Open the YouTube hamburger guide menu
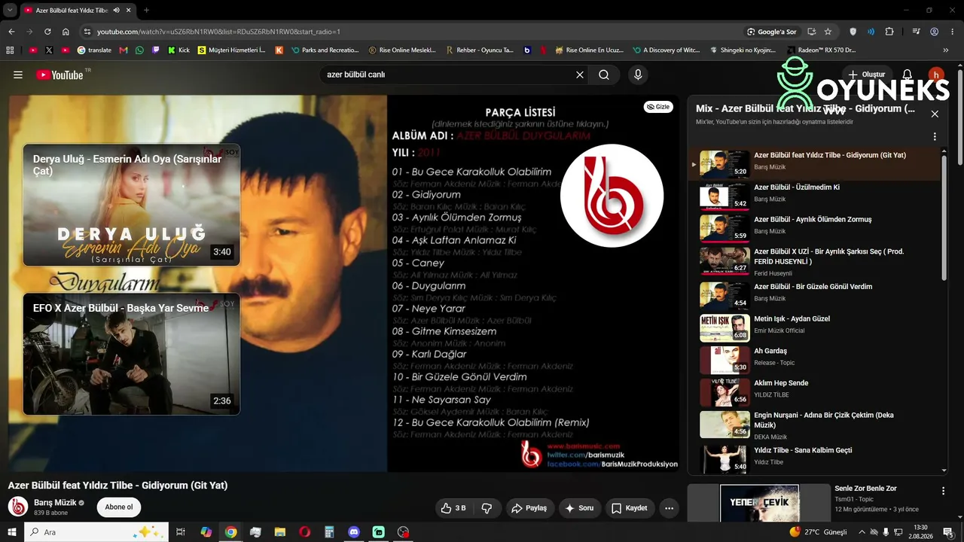Screen dimensions: 964x542 18,75
